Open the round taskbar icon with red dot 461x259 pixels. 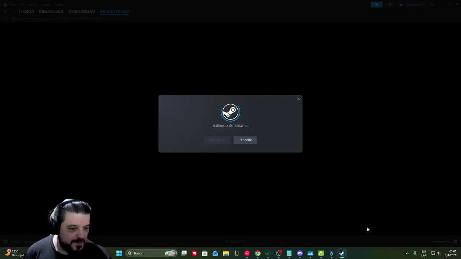[x=279, y=253]
